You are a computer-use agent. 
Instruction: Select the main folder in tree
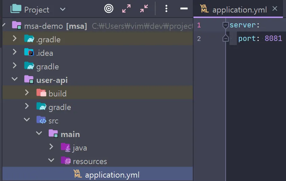70,134
